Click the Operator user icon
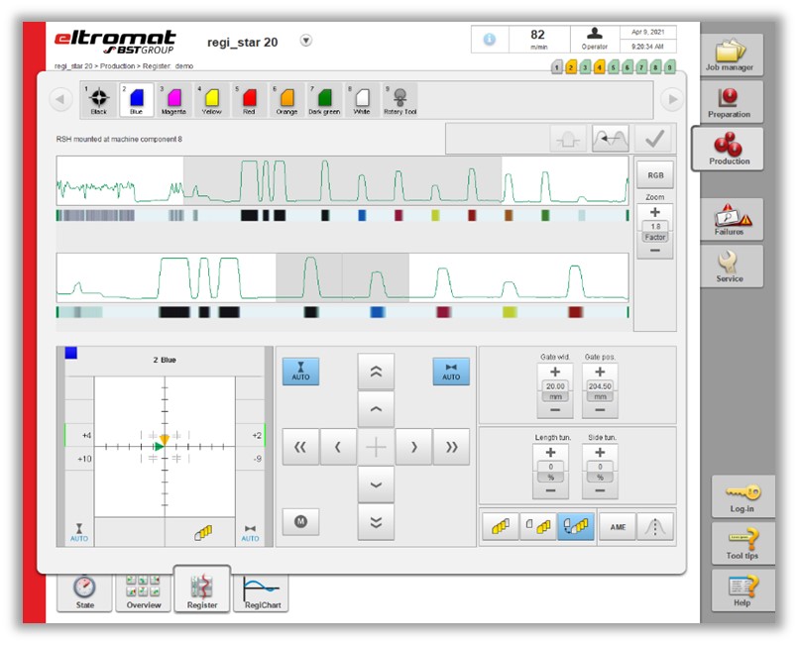798x645 pixels. [595, 34]
